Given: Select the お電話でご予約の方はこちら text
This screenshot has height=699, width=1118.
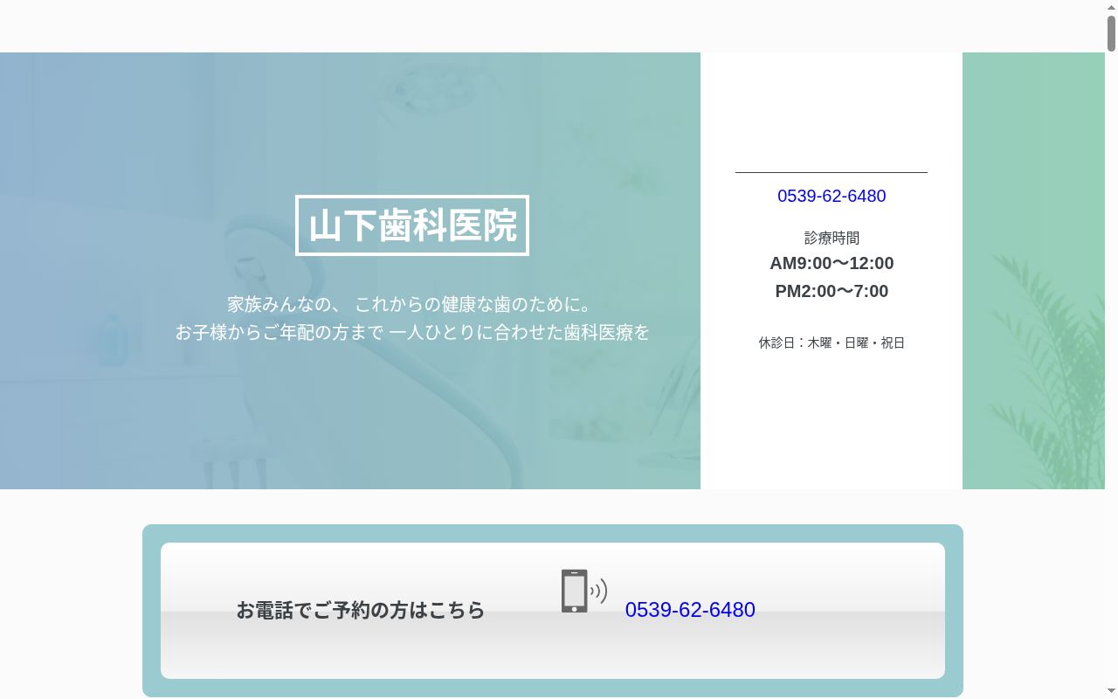Looking at the screenshot, I should [x=360, y=610].
